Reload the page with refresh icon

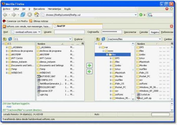click(x=23, y=15)
